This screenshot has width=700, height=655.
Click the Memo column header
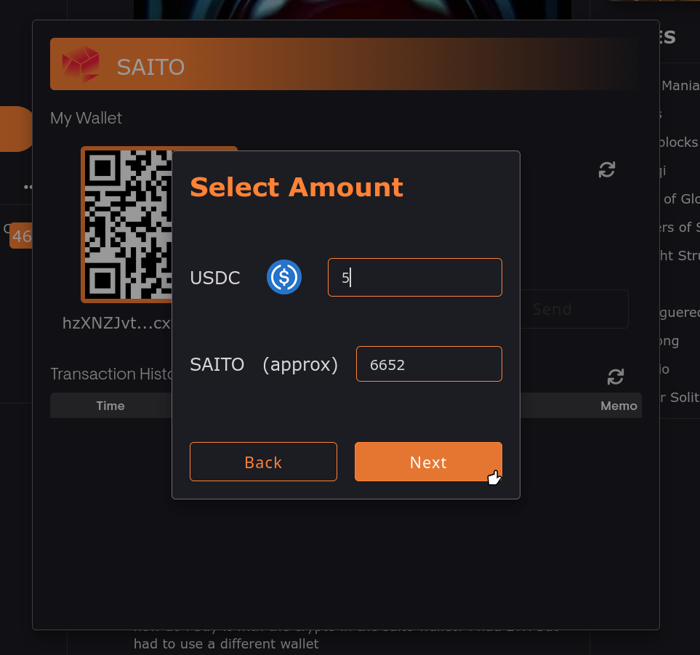619,406
